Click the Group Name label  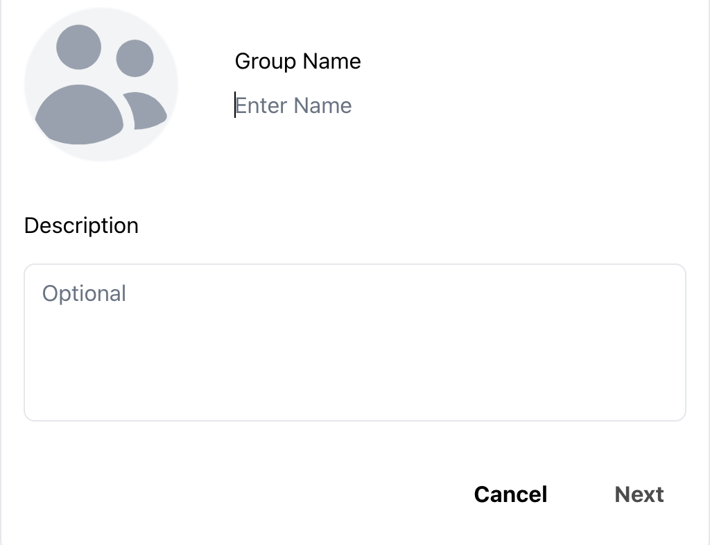tap(298, 61)
